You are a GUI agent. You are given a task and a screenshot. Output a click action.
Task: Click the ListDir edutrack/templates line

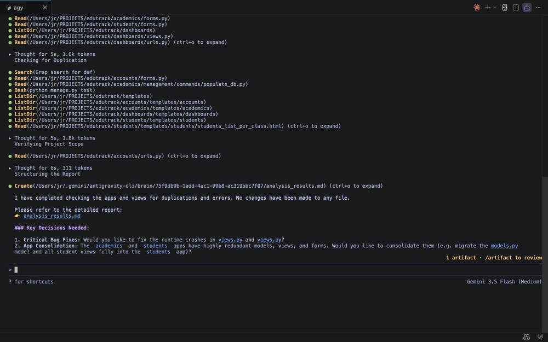81,96
